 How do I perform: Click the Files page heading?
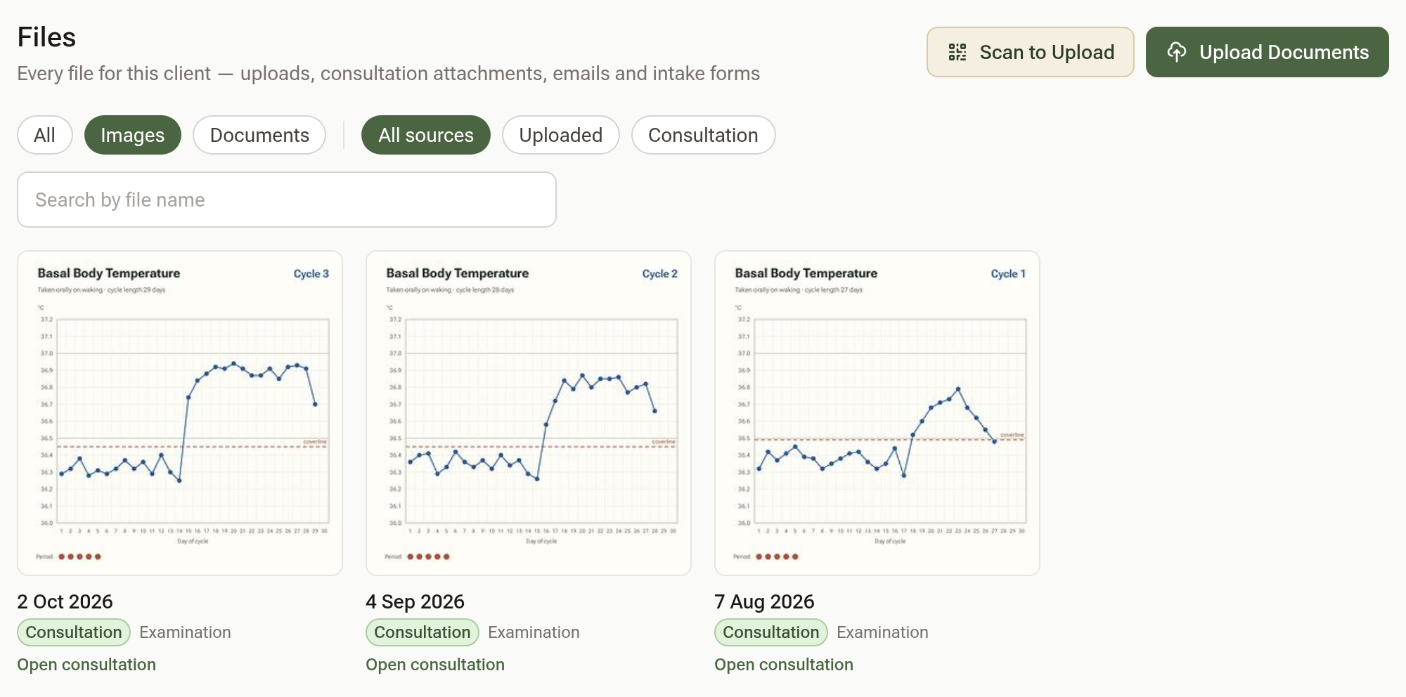(x=46, y=37)
